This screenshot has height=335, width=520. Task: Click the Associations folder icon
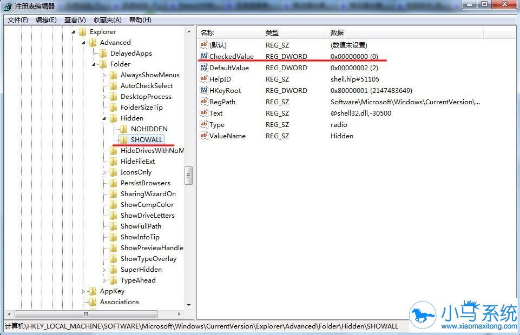tap(93, 302)
